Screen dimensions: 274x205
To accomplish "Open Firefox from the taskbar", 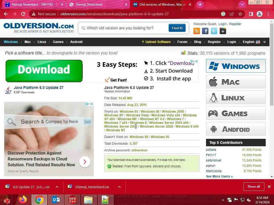I will pyautogui.click(x=23, y=200).
